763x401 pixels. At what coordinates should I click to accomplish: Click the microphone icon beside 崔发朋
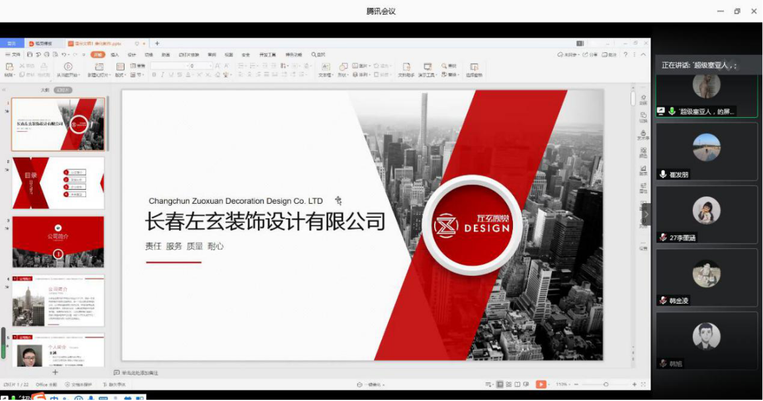[x=663, y=174]
